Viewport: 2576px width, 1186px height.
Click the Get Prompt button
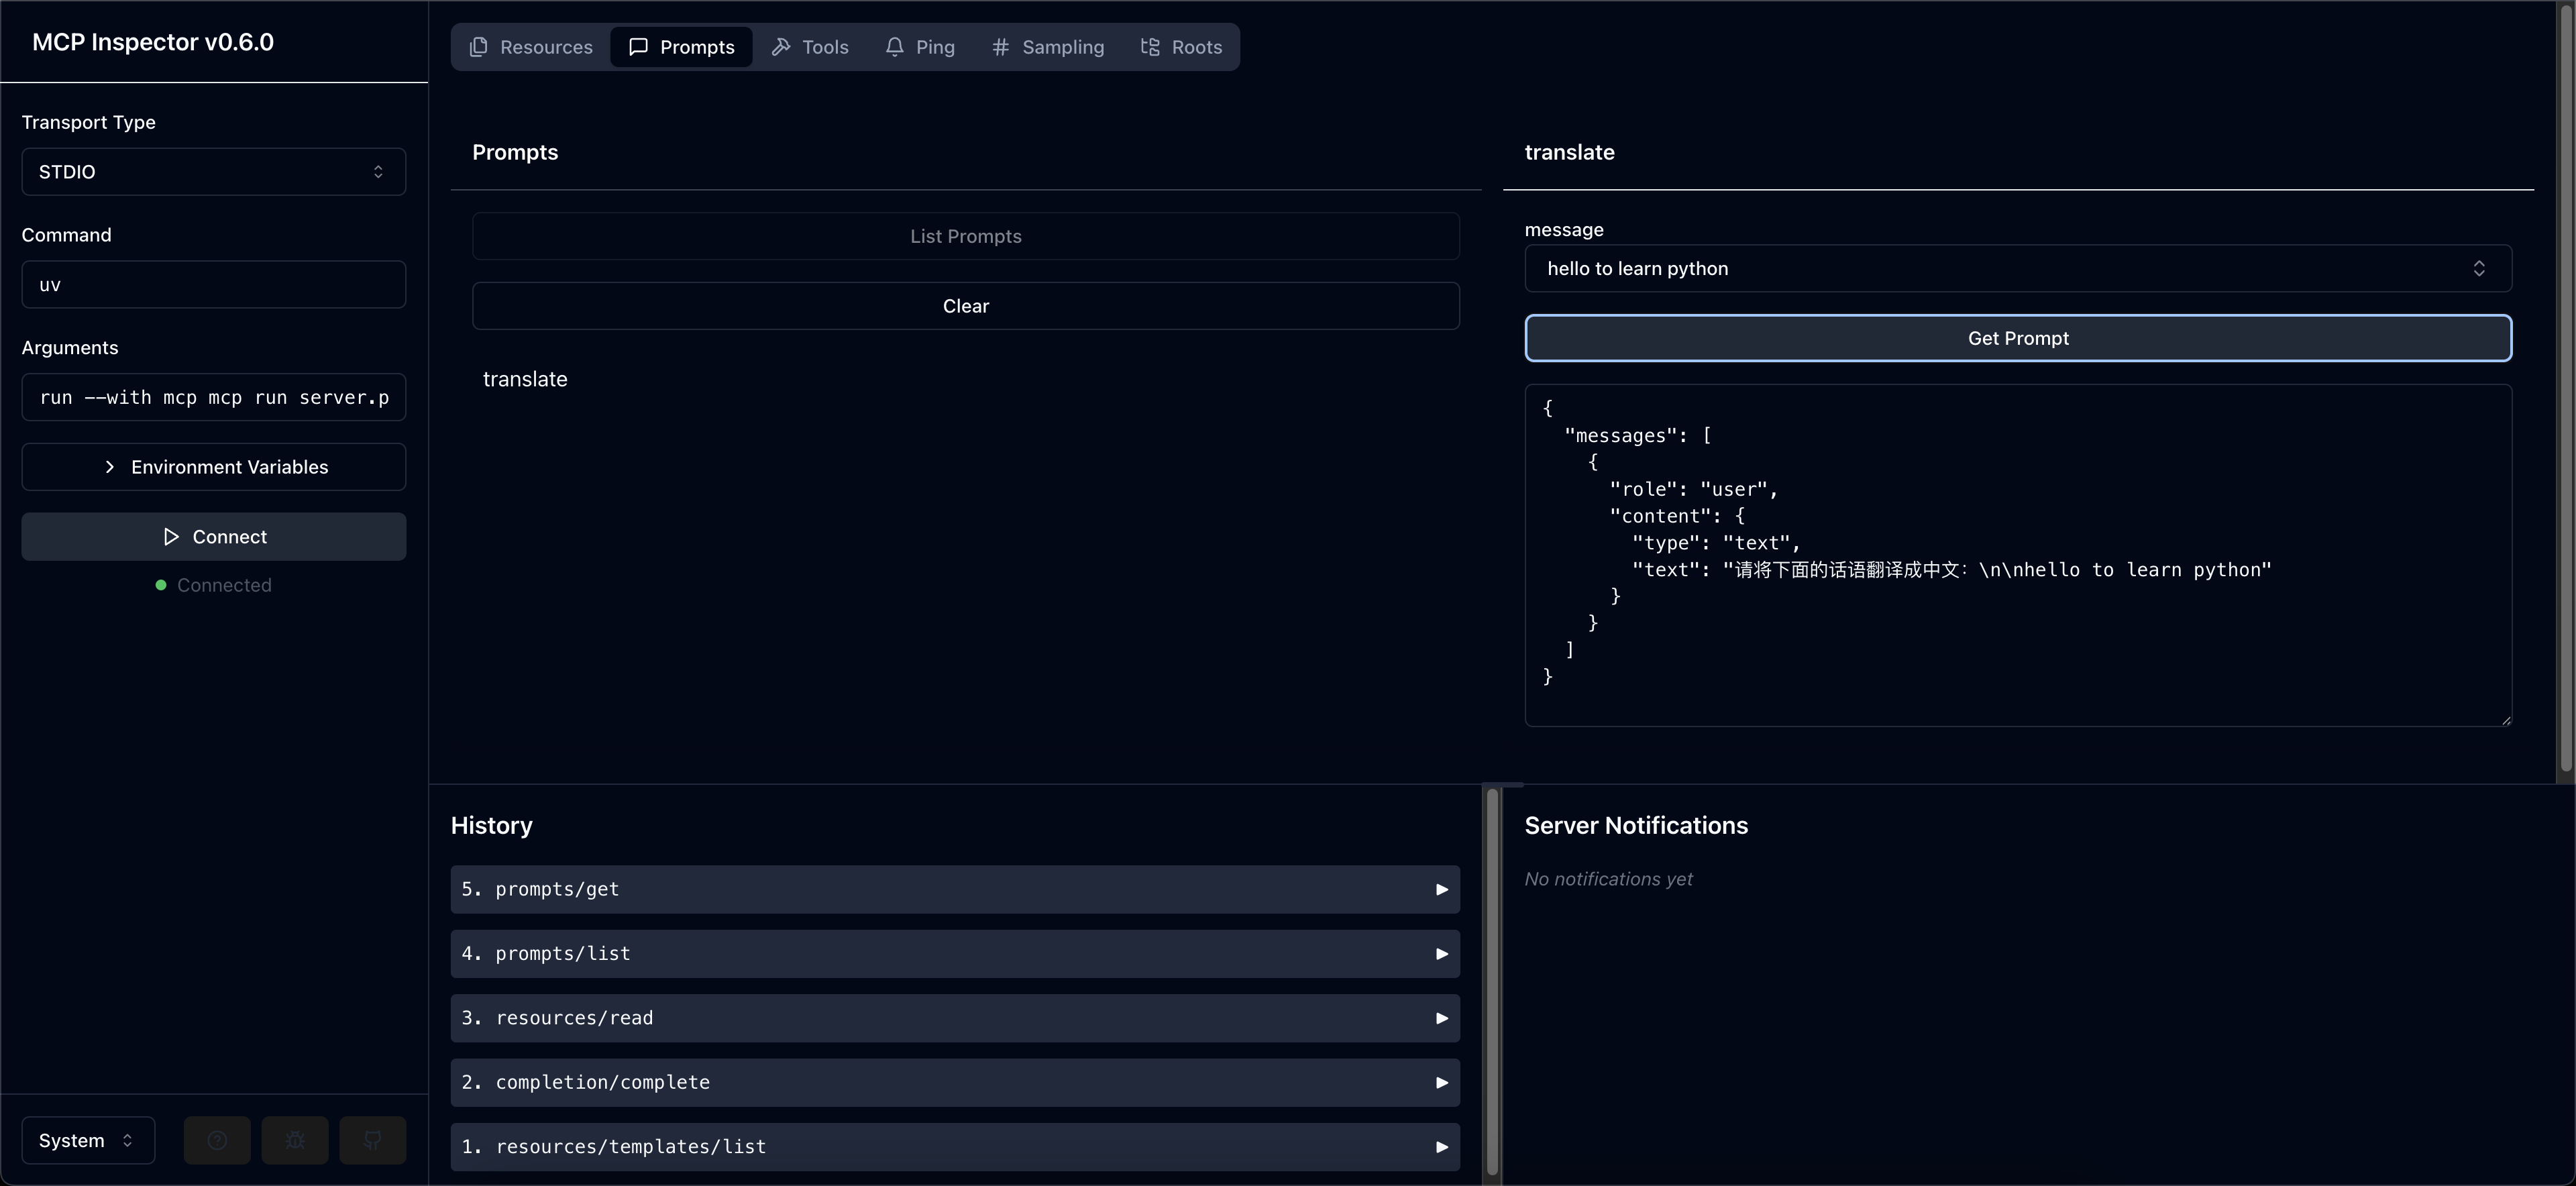pos(2018,338)
